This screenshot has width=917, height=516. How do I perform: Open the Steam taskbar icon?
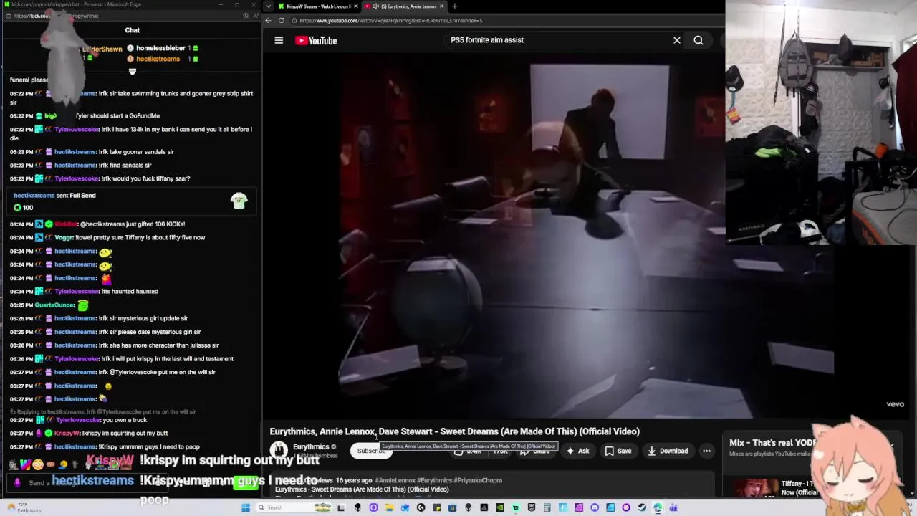(642, 507)
